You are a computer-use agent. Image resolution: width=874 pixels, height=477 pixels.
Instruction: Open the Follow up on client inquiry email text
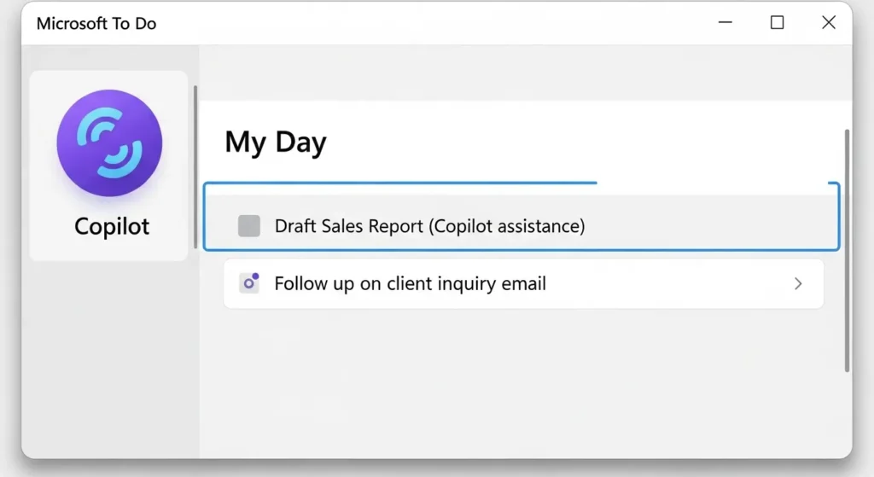pos(410,283)
